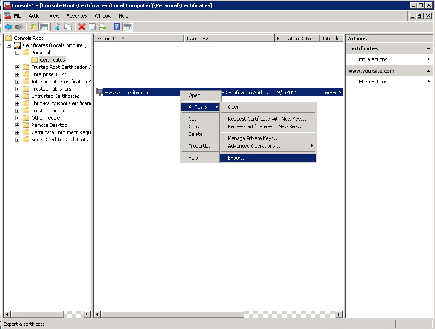The height and width of the screenshot is (329, 435).
Task: Choose Delete from the context menu
Action: click(200, 134)
